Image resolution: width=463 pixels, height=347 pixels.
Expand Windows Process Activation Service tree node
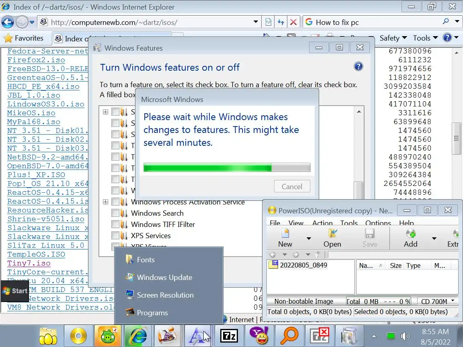pyautogui.click(x=105, y=202)
